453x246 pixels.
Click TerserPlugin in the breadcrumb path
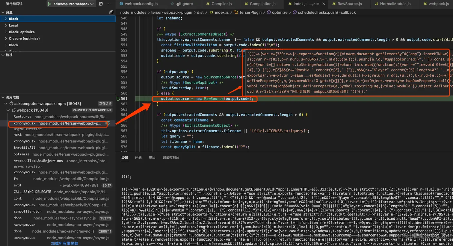point(250,12)
